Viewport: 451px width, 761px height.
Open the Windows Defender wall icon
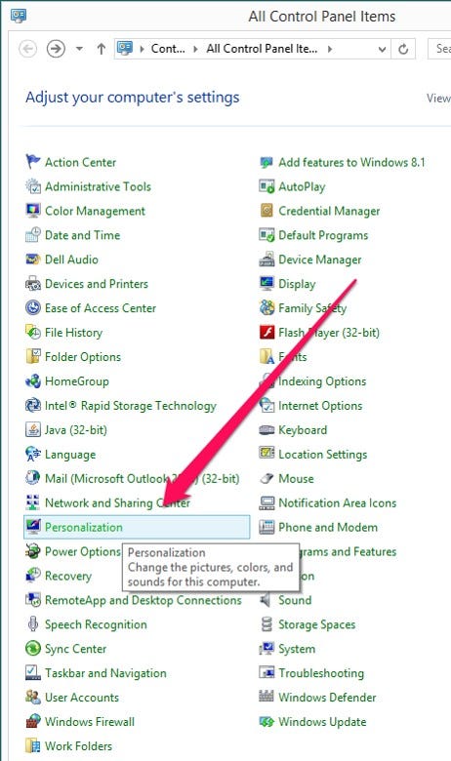pyautogui.click(x=266, y=697)
